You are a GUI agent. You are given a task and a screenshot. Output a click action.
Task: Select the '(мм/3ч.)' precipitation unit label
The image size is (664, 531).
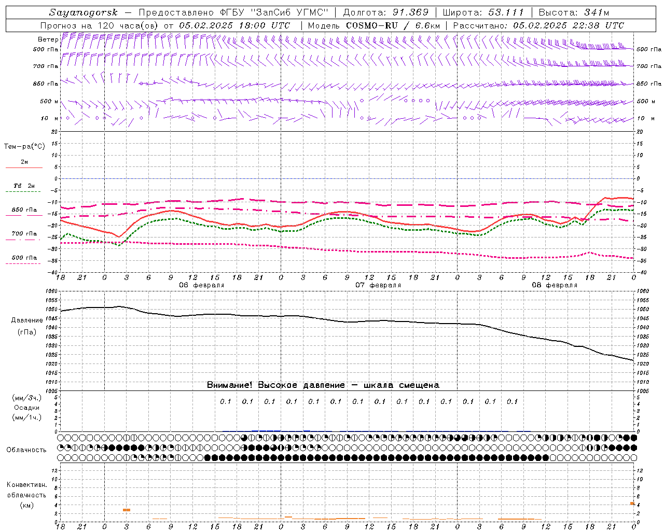click(x=27, y=398)
